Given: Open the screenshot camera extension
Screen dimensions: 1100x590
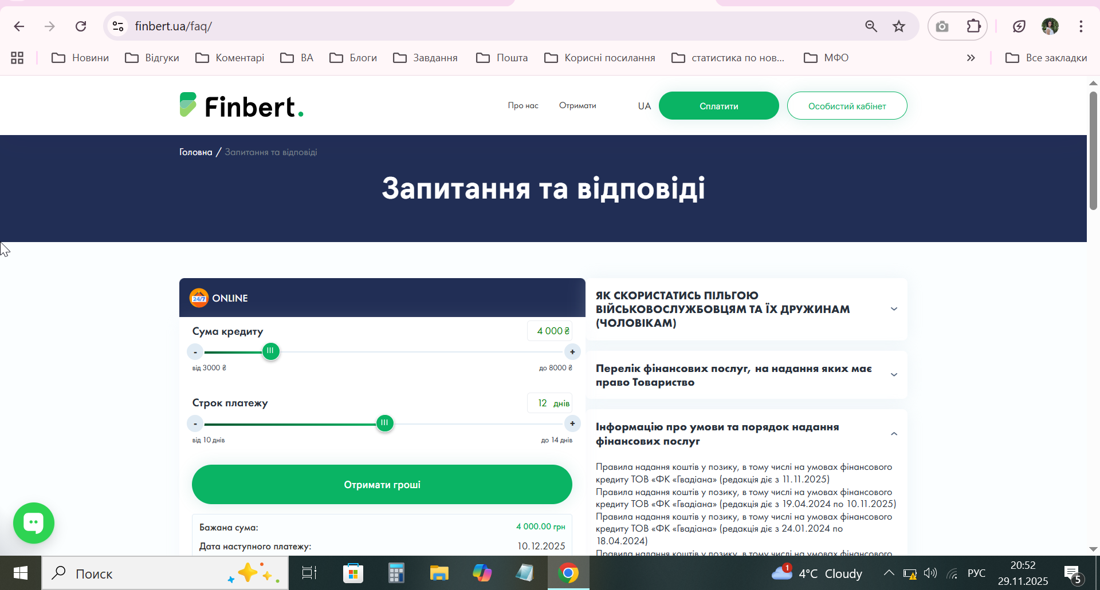Looking at the screenshot, I should (942, 26).
